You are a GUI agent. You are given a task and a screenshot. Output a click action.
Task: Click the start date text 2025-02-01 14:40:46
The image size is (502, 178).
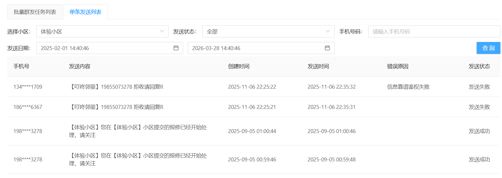click(x=65, y=48)
